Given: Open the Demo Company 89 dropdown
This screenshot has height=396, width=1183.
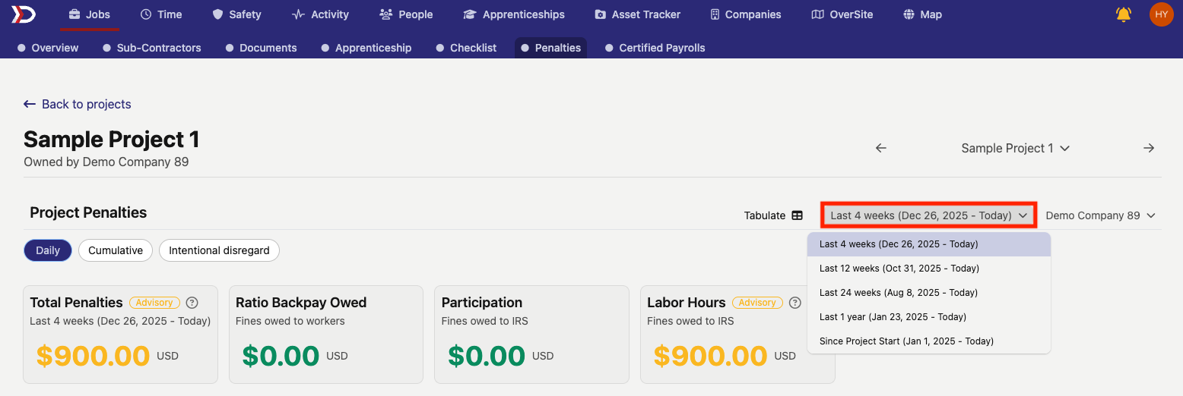Looking at the screenshot, I should [1100, 215].
